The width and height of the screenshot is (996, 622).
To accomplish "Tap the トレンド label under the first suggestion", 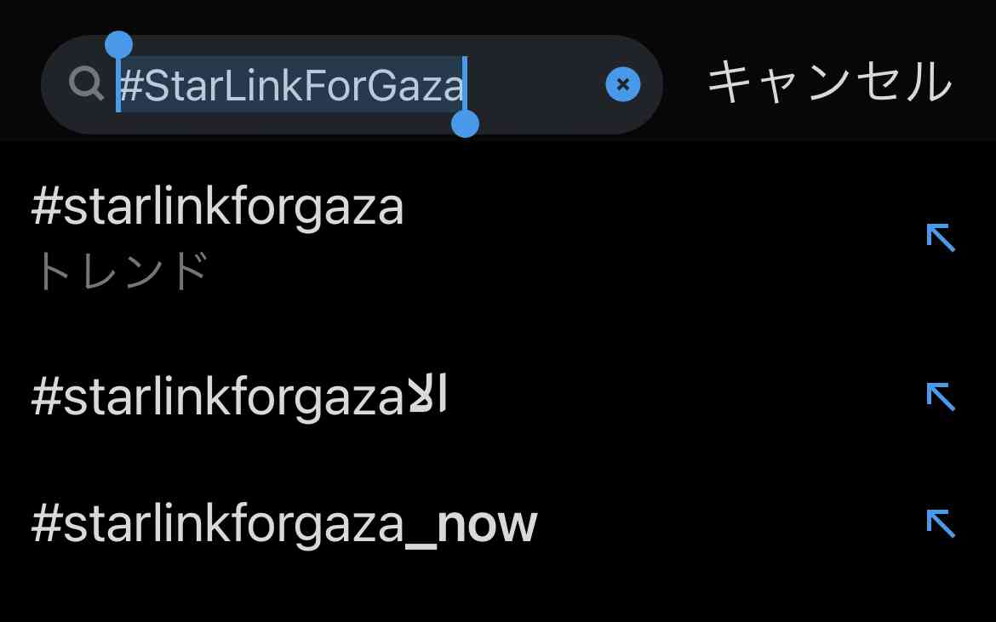I will tap(121, 271).
